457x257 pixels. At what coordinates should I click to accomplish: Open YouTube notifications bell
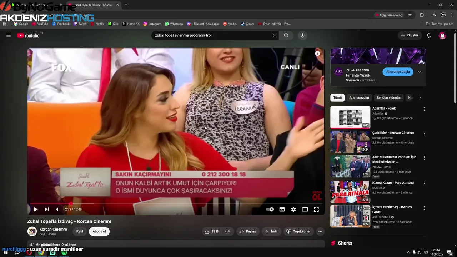click(429, 35)
